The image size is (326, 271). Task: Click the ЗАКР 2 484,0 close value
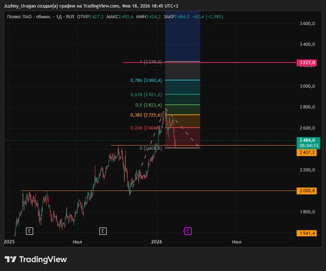coord(176,17)
